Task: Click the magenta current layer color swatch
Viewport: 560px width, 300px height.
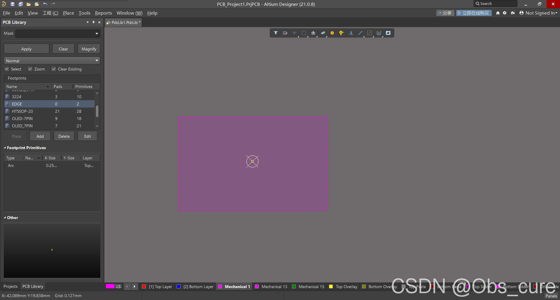Action: pos(110,286)
